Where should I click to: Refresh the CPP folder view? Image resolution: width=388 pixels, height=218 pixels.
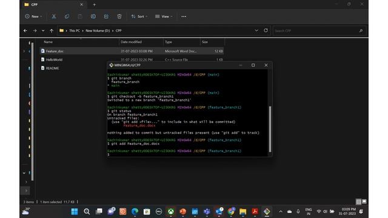point(266,30)
